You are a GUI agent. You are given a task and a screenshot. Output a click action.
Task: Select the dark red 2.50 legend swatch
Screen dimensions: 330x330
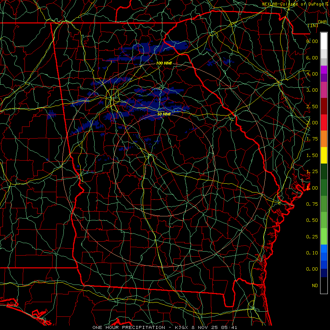(x=324, y=106)
